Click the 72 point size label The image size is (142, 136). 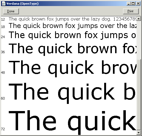click(x=3, y=129)
